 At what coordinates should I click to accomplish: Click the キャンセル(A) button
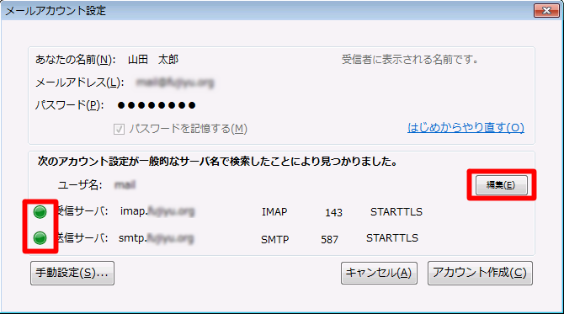tap(379, 273)
